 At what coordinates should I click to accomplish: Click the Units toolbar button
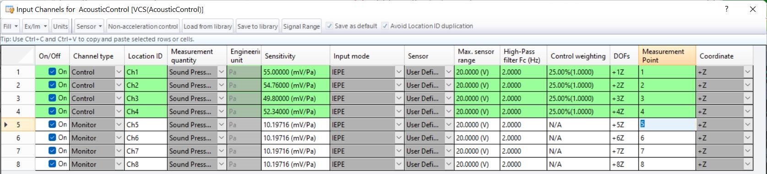pyautogui.click(x=60, y=26)
